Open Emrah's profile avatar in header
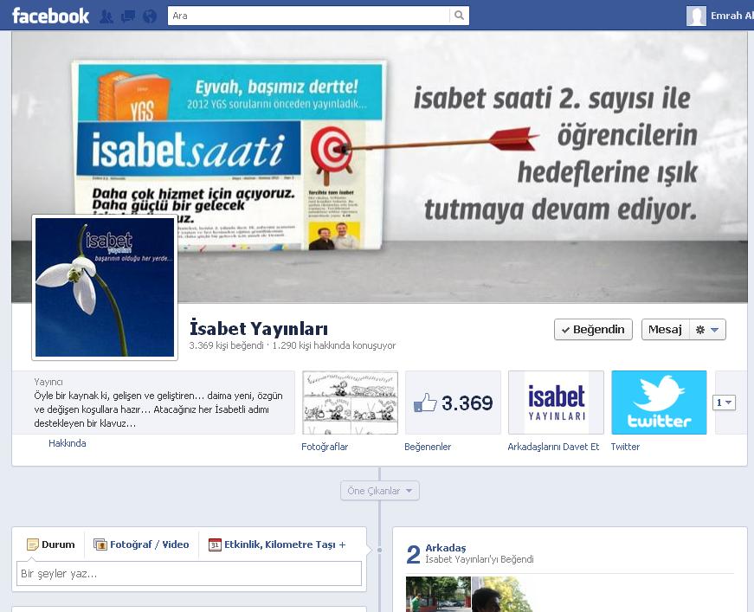Image resolution: width=754 pixels, height=612 pixels. tap(696, 16)
